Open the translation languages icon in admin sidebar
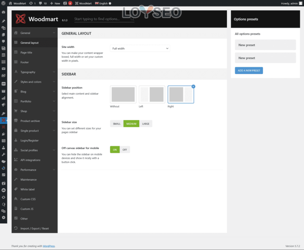Viewport: 304px width, 250px height. click(3, 211)
